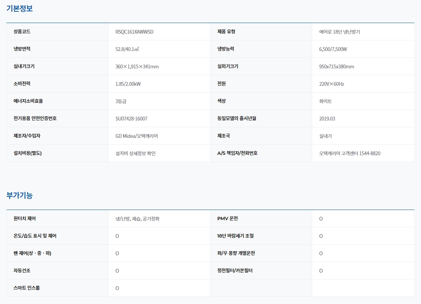Click the 기본정보 section heading
Screen dimensions: 421x304
20,8
